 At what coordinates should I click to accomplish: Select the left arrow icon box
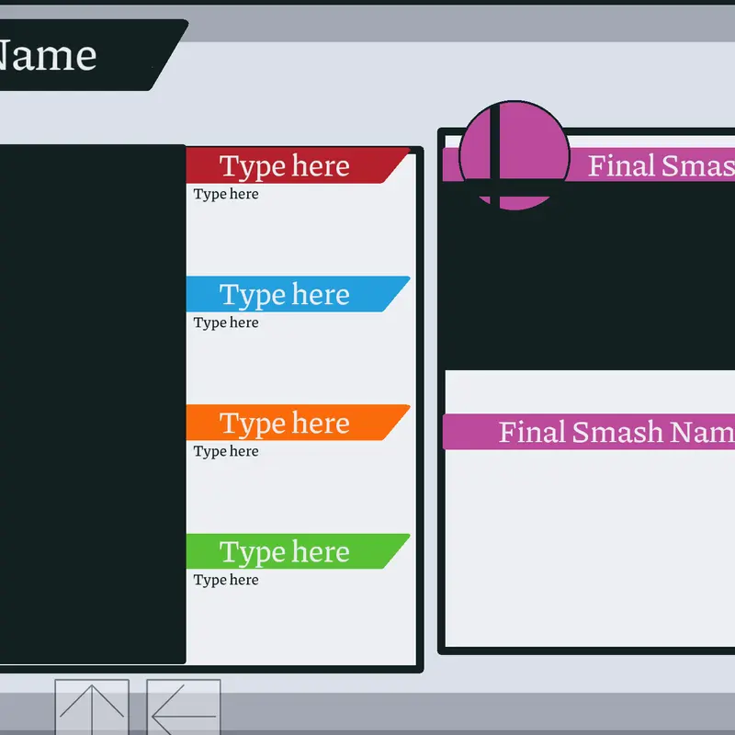[x=183, y=707]
